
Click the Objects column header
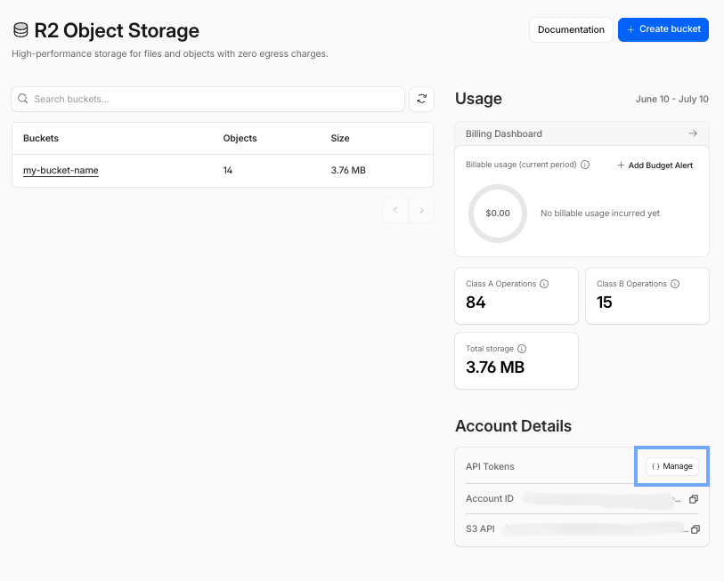coord(240,138)
